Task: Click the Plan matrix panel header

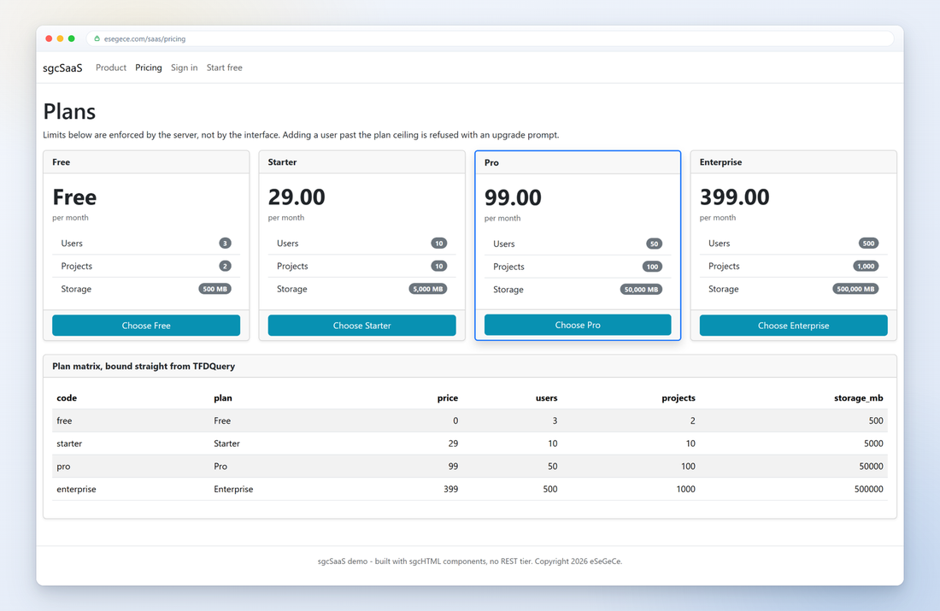Action: pos(470,367)
